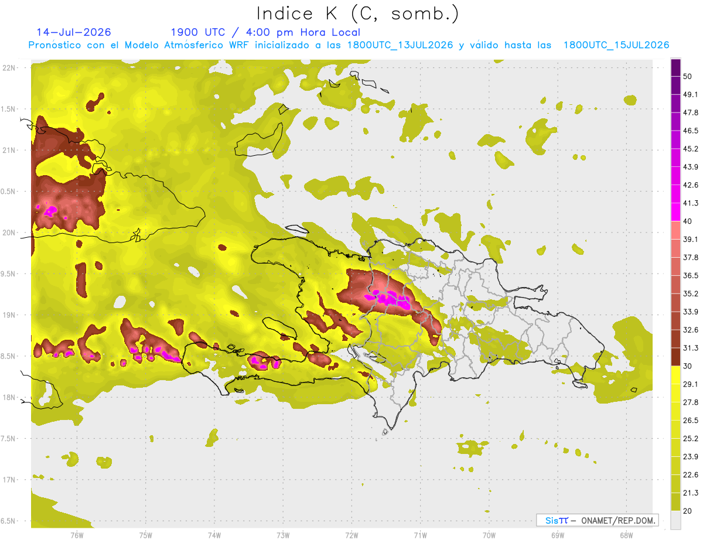Click the '68W' longitude label
The image size is (703, 543).
(x=626, y=535)
